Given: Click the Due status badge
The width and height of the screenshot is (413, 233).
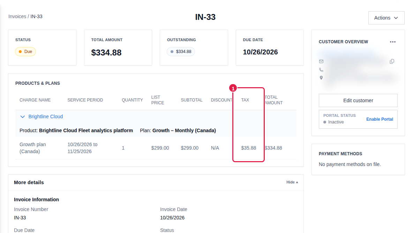Looking at the screenshot, I should tap(25, 52).
